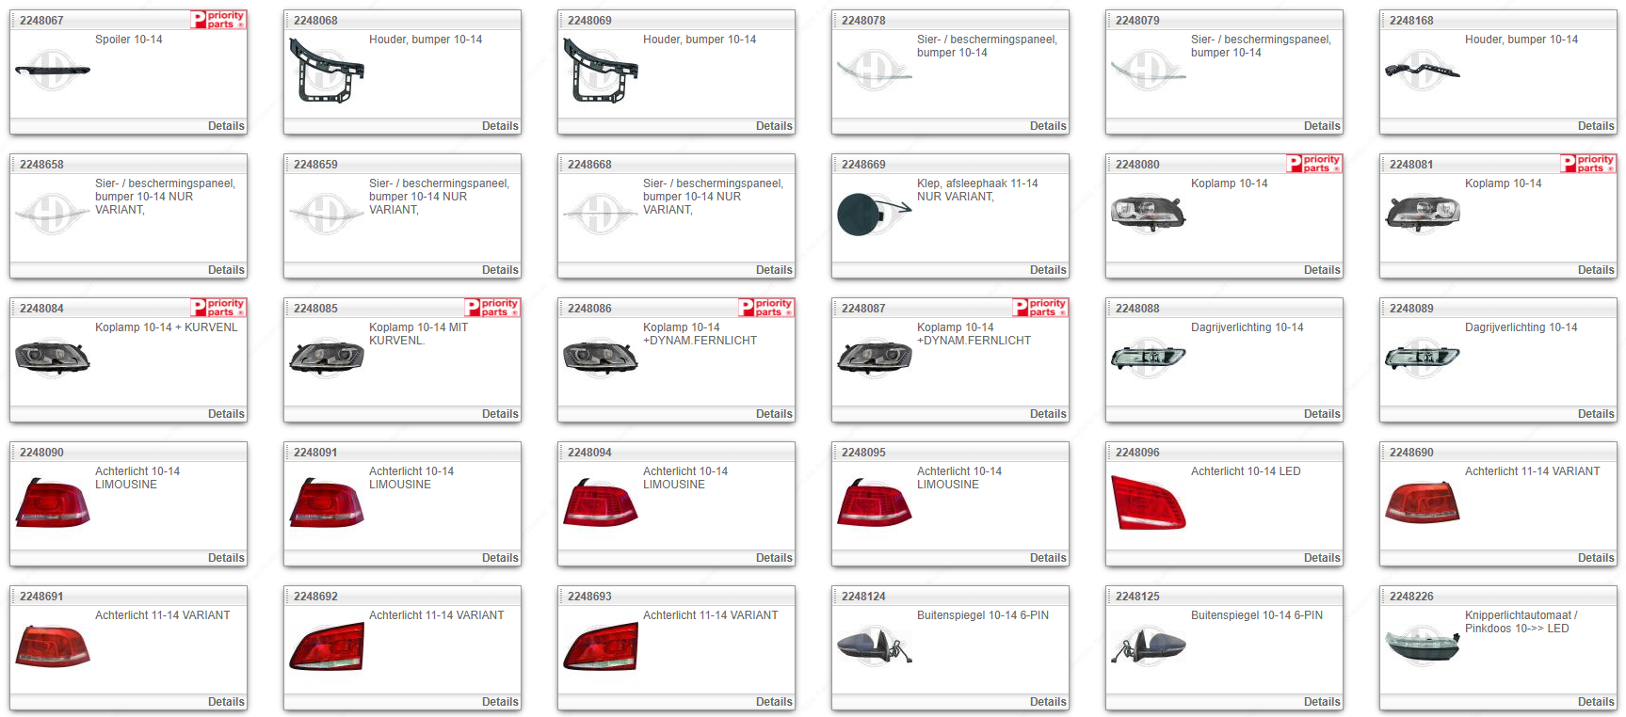Screen dimensions: 1626x717
Task: Open Achterlicht 11-14 VARIANT title 2248692
Action: [x=436, y=615]
